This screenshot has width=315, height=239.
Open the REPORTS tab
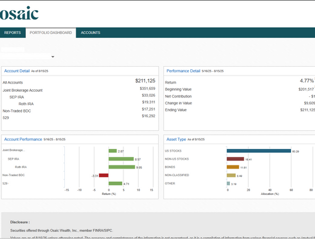point(13,33)
